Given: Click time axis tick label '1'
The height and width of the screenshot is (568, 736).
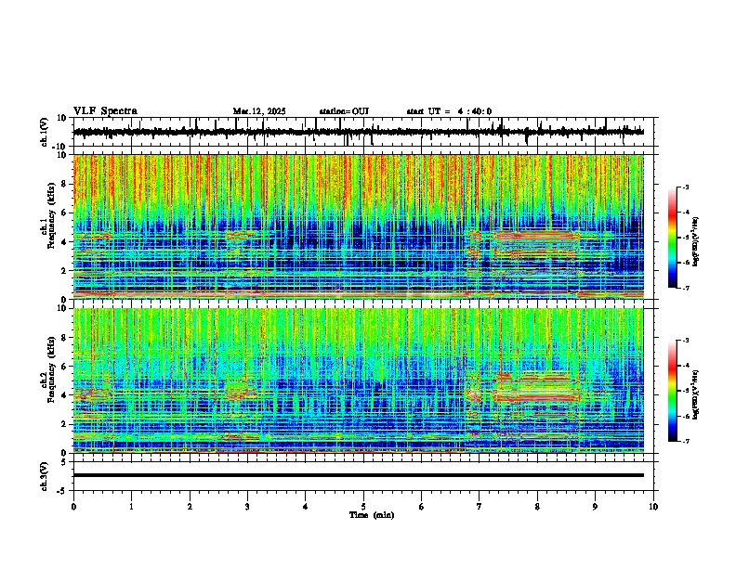Looking at the screenshot, I should pyautogui.click(x=131, y=507).
